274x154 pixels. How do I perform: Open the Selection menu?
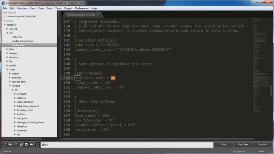pos(22,8)
